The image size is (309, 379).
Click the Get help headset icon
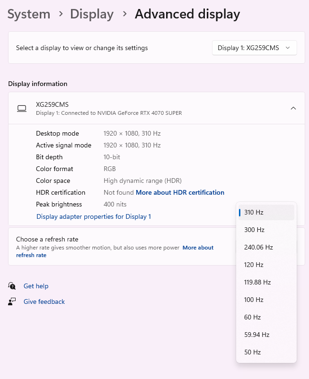point(12,286)
